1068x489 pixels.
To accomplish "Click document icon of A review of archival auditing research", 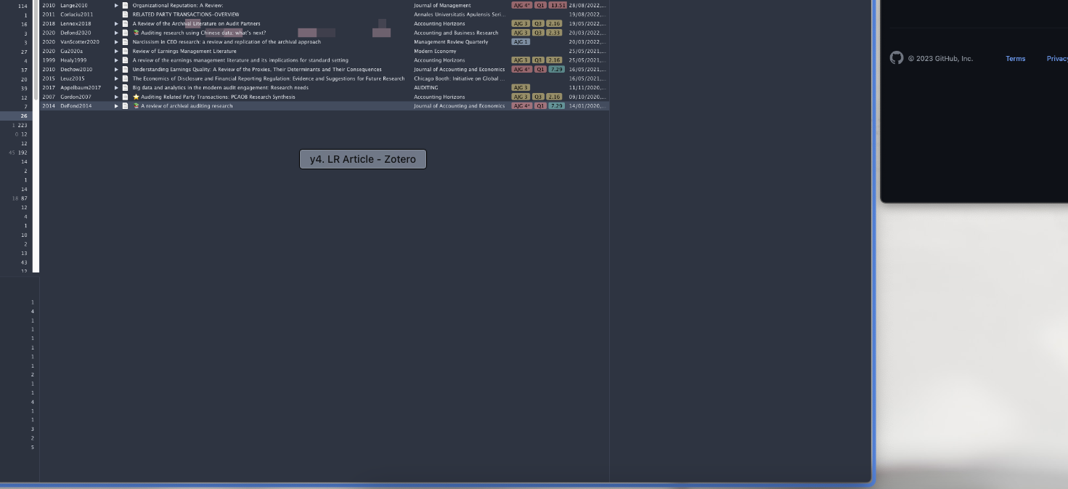I will 125,105.
